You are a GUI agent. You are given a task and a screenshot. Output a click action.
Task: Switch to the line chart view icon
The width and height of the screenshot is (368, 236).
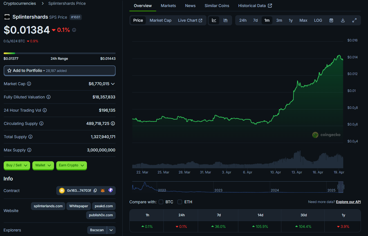click(214, 20)
